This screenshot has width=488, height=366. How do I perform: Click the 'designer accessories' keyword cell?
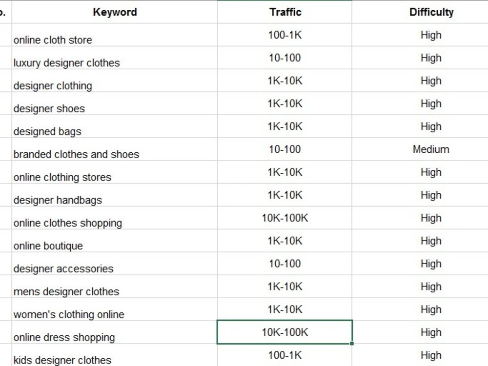tap(115, 264)
